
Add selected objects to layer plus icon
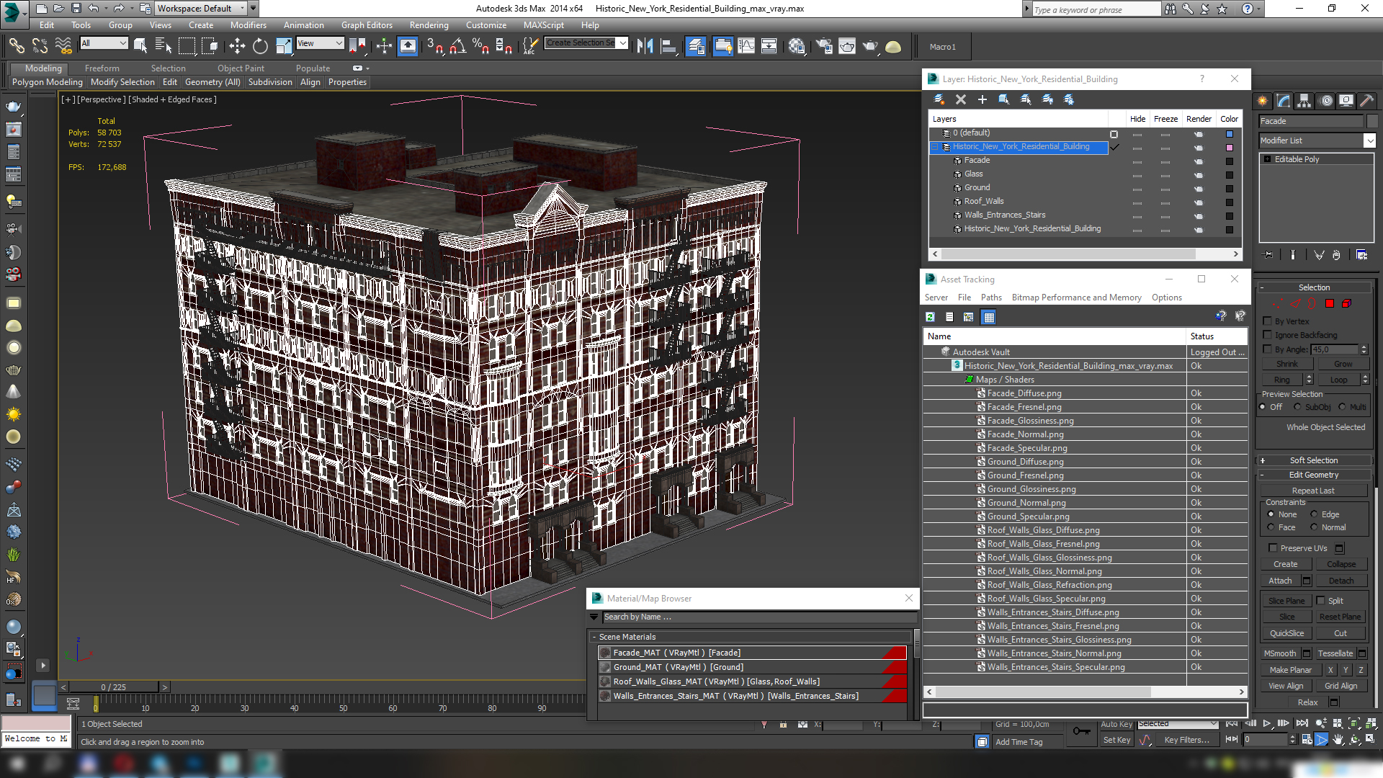click(x=982, y=99)
